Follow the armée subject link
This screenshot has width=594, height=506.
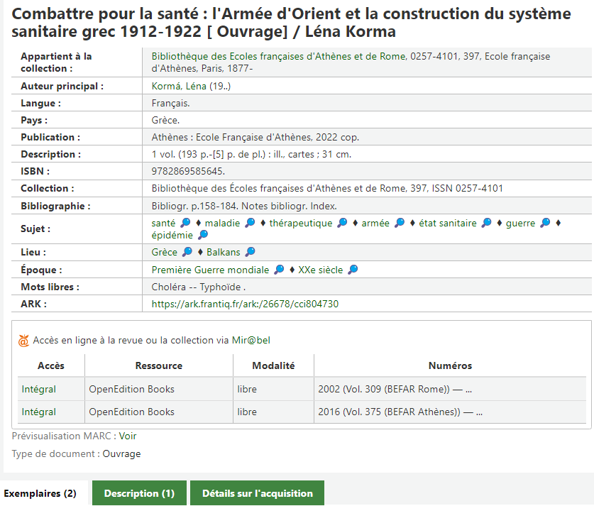[x=375, y=223]
